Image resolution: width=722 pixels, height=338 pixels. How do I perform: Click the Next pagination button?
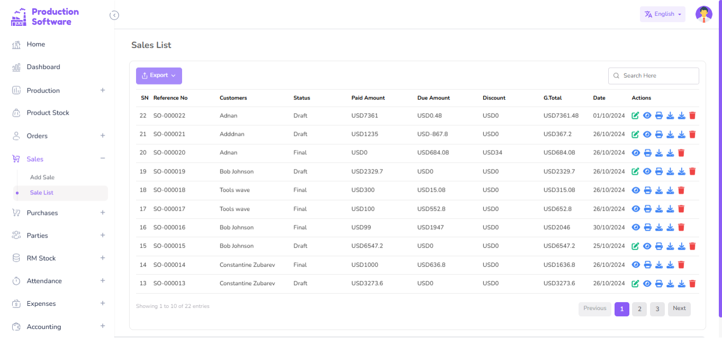[x=679, y=309]
